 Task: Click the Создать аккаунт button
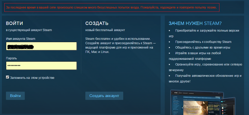(104, 96)
